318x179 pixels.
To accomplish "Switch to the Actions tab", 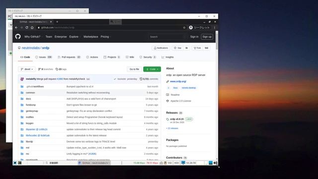I will point(92,57).
